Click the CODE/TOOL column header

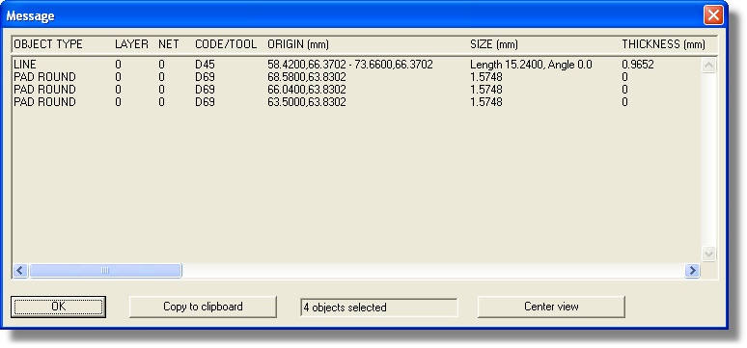[226, 44]
